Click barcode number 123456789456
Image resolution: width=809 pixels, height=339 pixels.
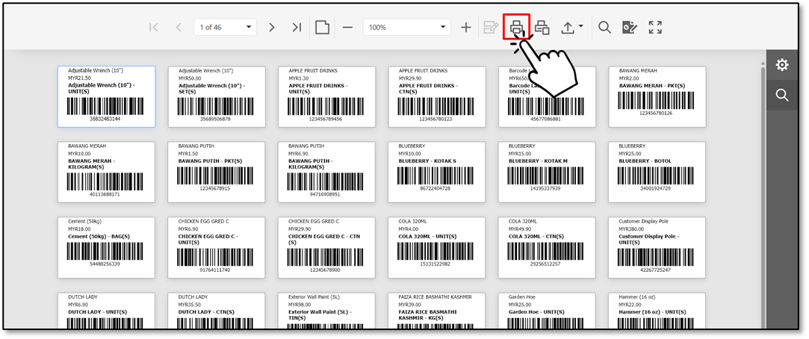326,119
